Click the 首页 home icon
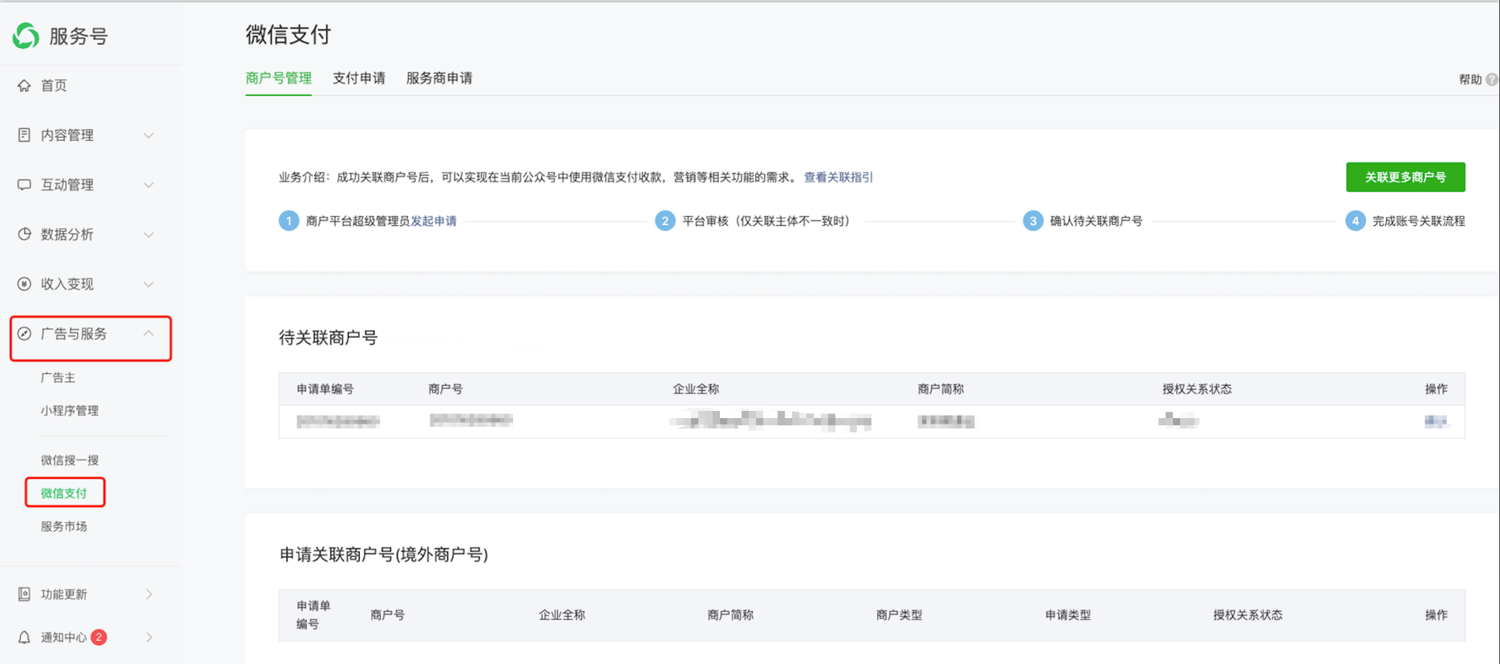Viewport: 1500px width, 664px height. (24, 86)
